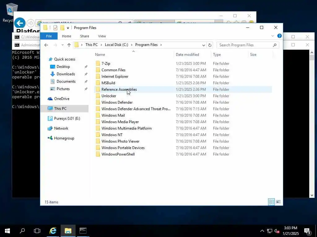Viewport: 317px width, 237px height.
Task: Open Explorer Help question mark icon
Action: (x=280, y=36)
